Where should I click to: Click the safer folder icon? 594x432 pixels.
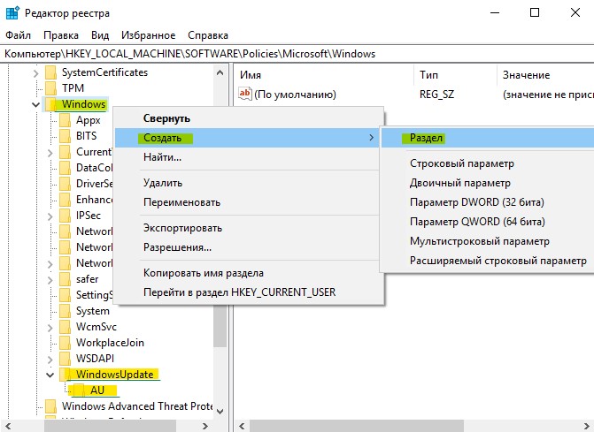pyautogui.click(x=65, y=279)
